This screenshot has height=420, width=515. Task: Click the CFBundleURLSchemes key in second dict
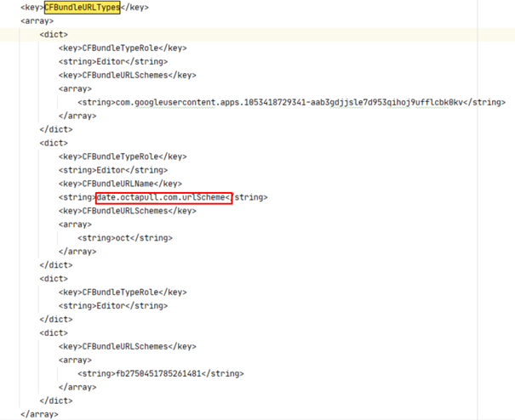click(x=127, y=211)
